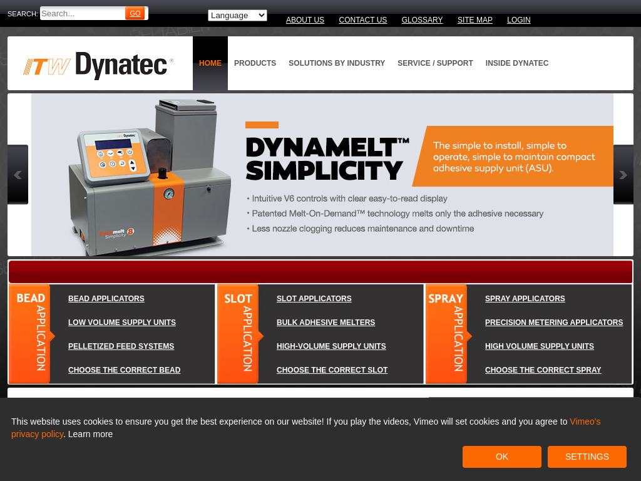
Task: Open Choose the Correct Slot link
Action: [x=332, y=370]
